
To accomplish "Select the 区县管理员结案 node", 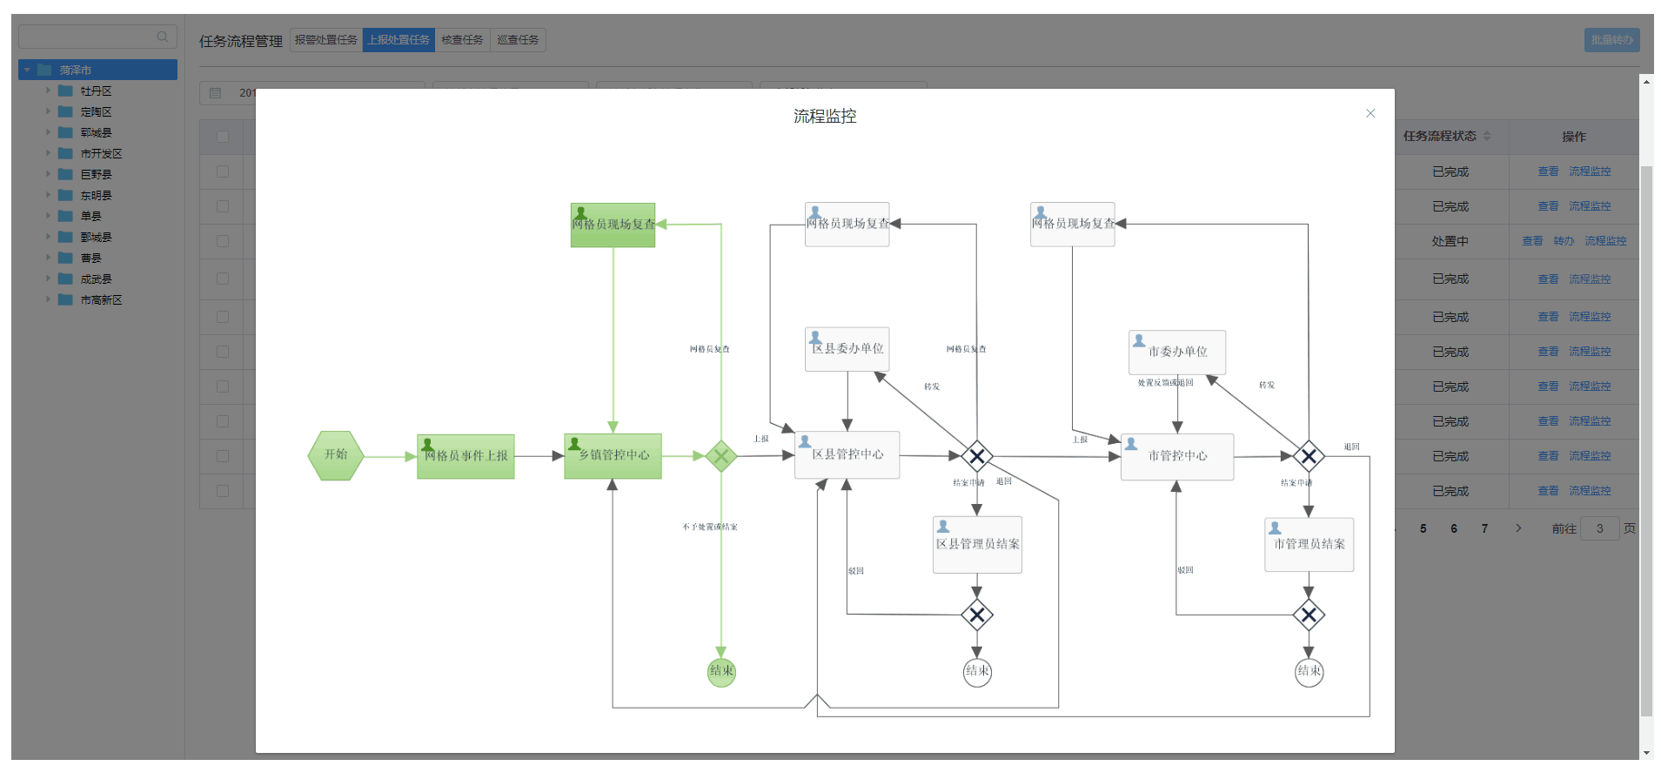I will pyautogui.click(x=977, y=545).
